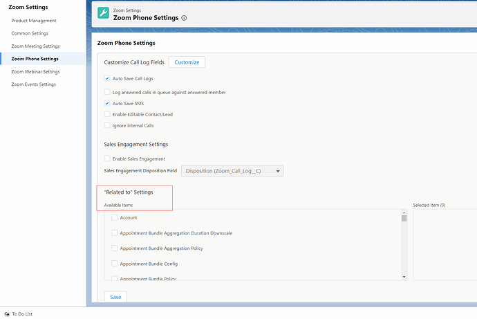Open Zoom Events Settings
477x319 pixels.
(34, 84)
